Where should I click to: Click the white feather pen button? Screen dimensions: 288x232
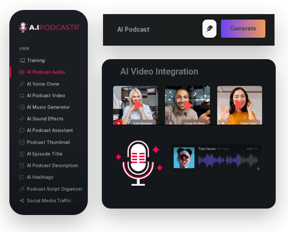point(210,29)
